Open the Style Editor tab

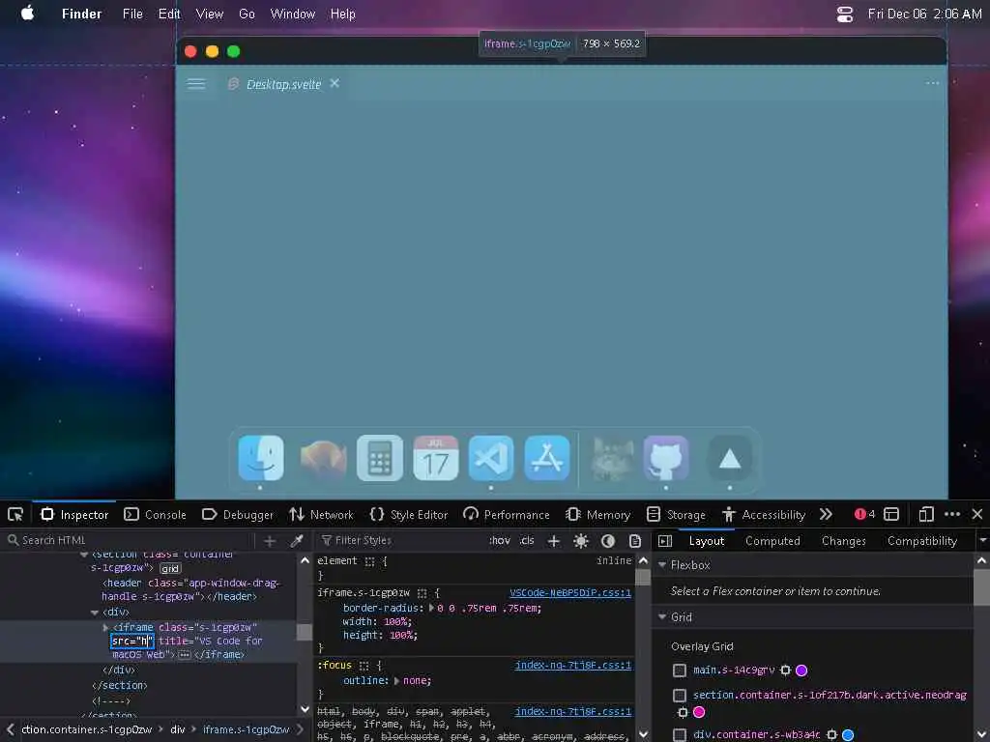(409, 514)
